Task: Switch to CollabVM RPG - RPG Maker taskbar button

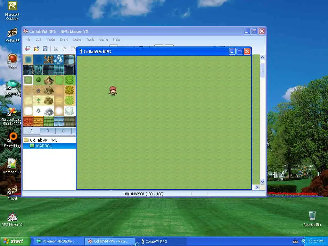Action: click(110, 241)
